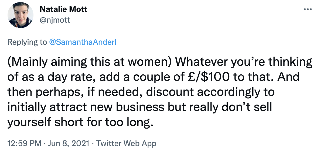Viewport: 320px width, 152px height.
Task: Click the "if needed" phrase in the tweet
Action: 115,92
